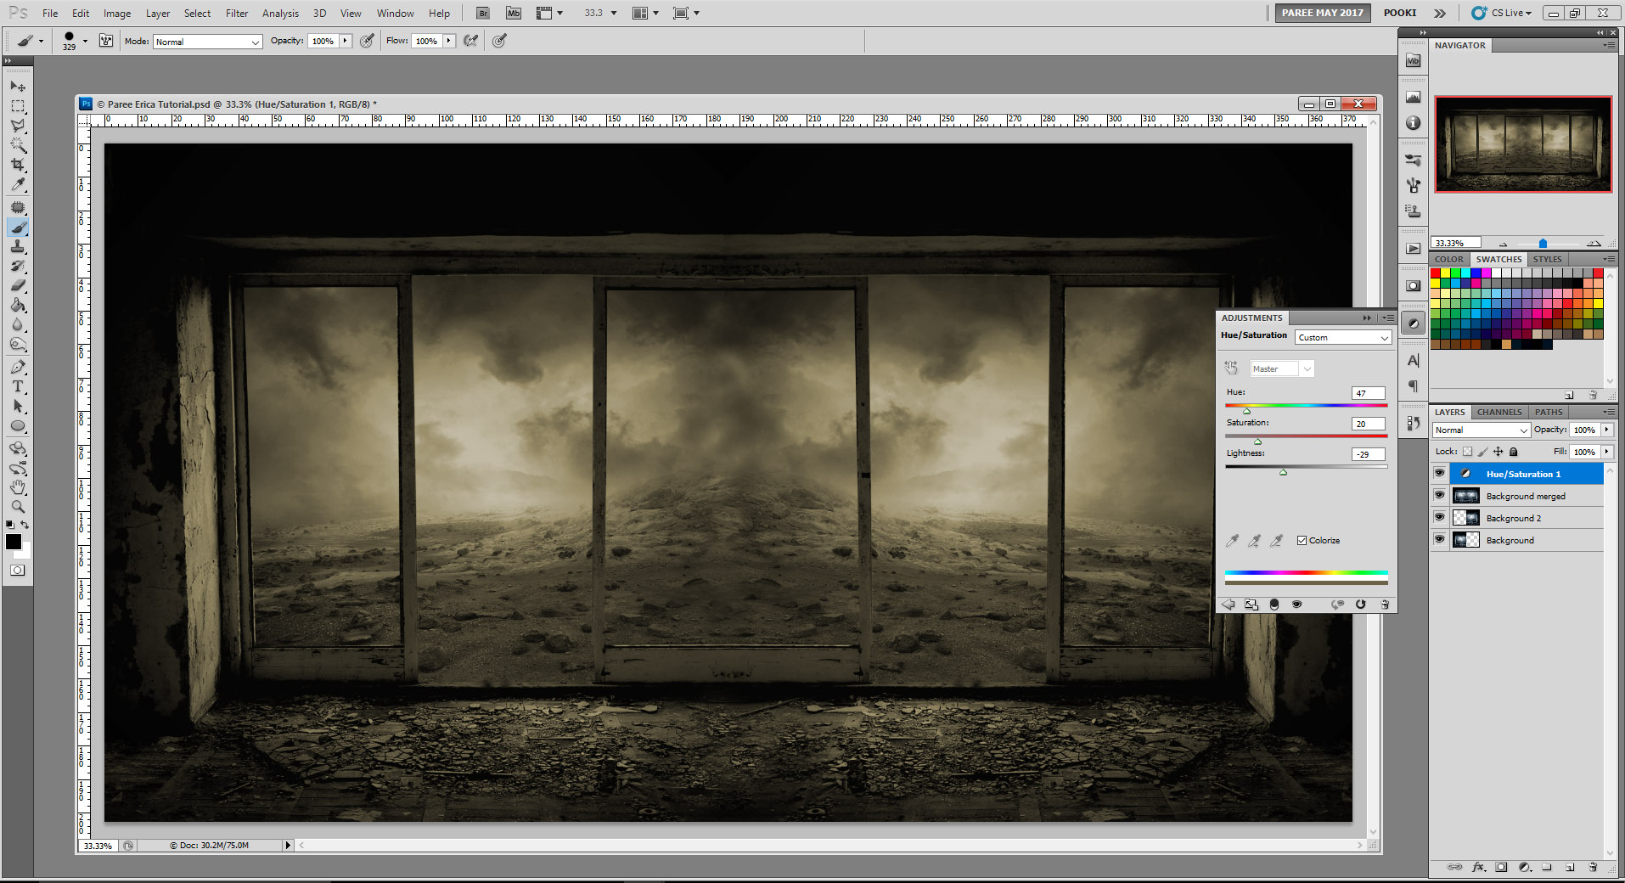Select the Zoom tool
The width and height of the screenshot is (1625, 883).
(x=17, y=507)
